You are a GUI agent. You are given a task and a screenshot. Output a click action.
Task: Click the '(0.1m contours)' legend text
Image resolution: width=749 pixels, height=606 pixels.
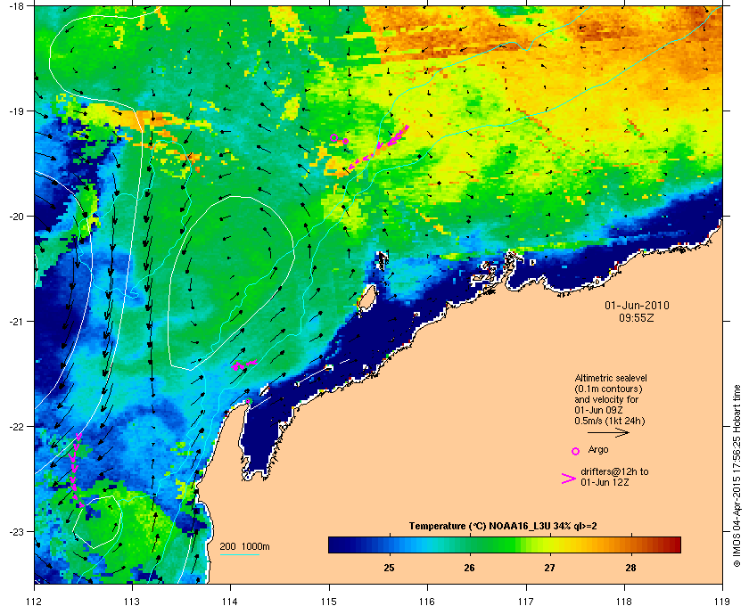click(x=608, y=389)
